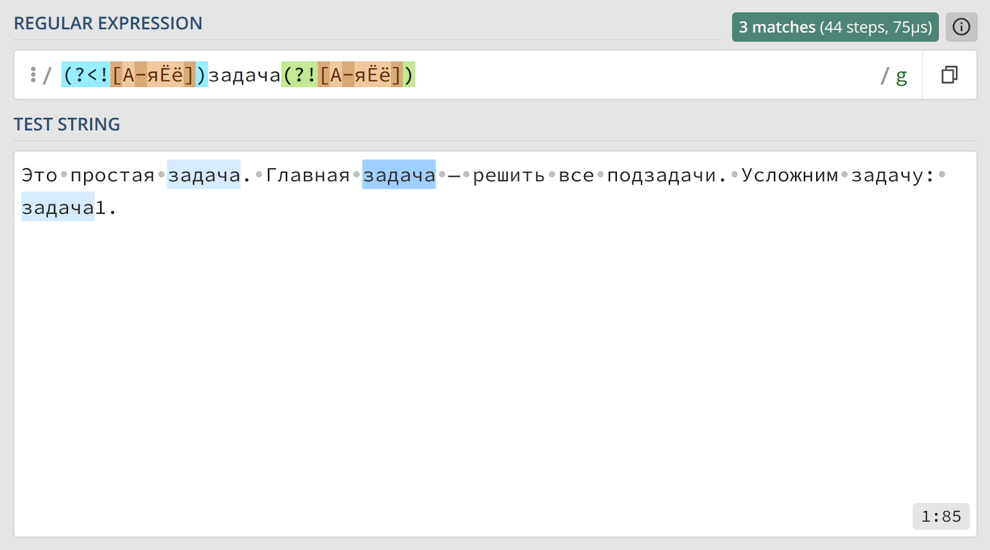Click the word 'подзадачи' in the test string

pos(661,175)
